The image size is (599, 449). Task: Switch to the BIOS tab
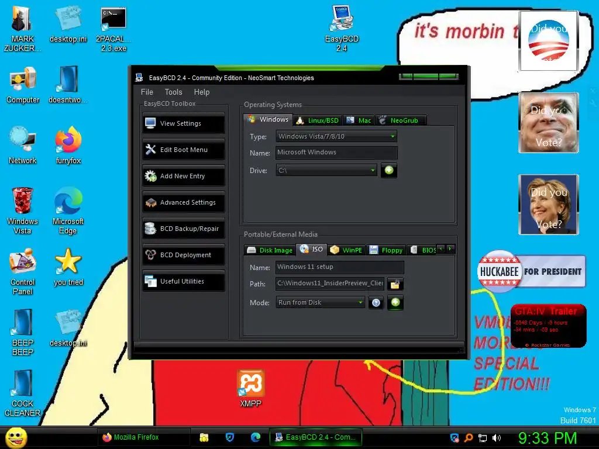(x=422, y=250)
